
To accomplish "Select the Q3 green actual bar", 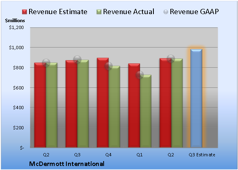I will point(83,104).
